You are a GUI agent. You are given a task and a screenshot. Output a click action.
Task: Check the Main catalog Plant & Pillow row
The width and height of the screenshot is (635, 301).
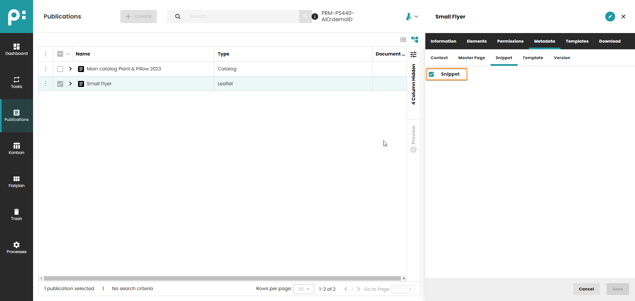(60, 69)
